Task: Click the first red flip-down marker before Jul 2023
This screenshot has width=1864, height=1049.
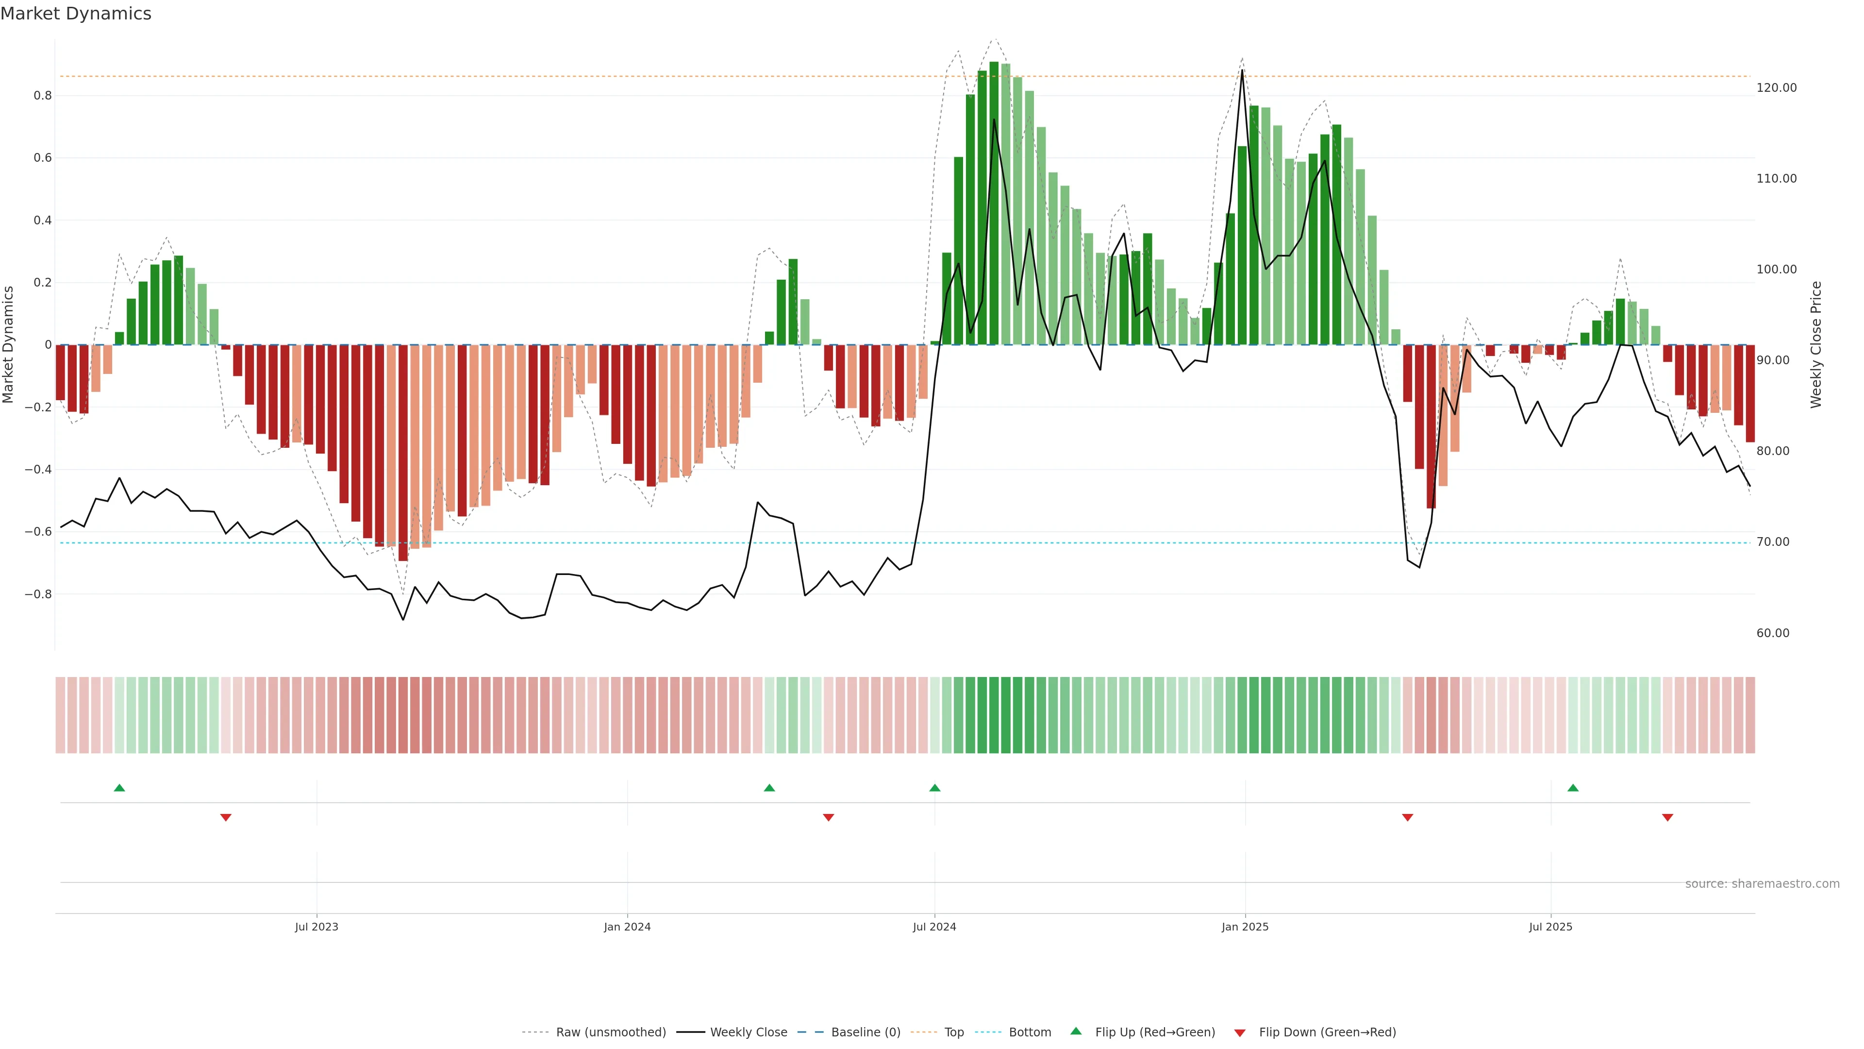Action: [x=226, y=817]
